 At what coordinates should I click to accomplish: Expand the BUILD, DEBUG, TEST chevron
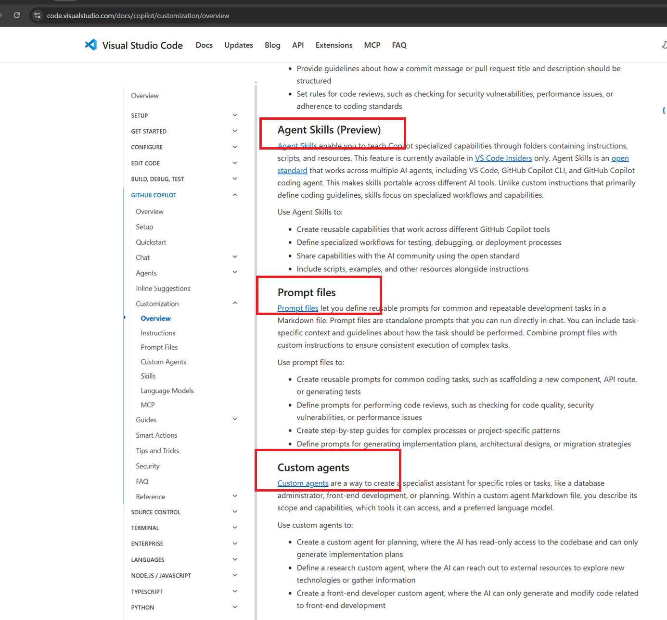pos(235,178)
